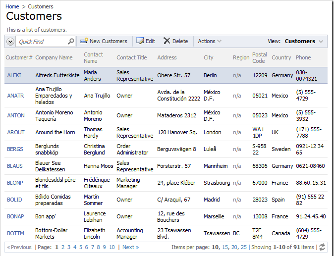This screenshot has height=256, width=334.
Task: Go to page 3
Action: tap(69, 247)
